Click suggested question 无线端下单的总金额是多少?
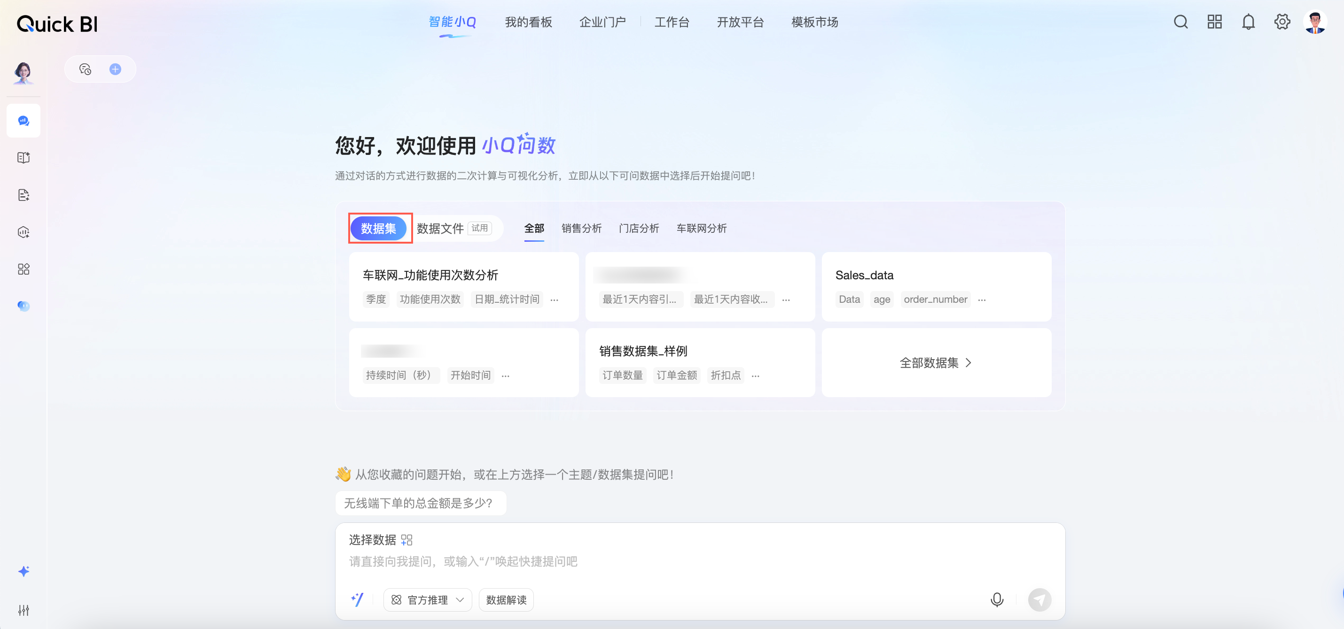1344x629 pixels. coord(421,503)
